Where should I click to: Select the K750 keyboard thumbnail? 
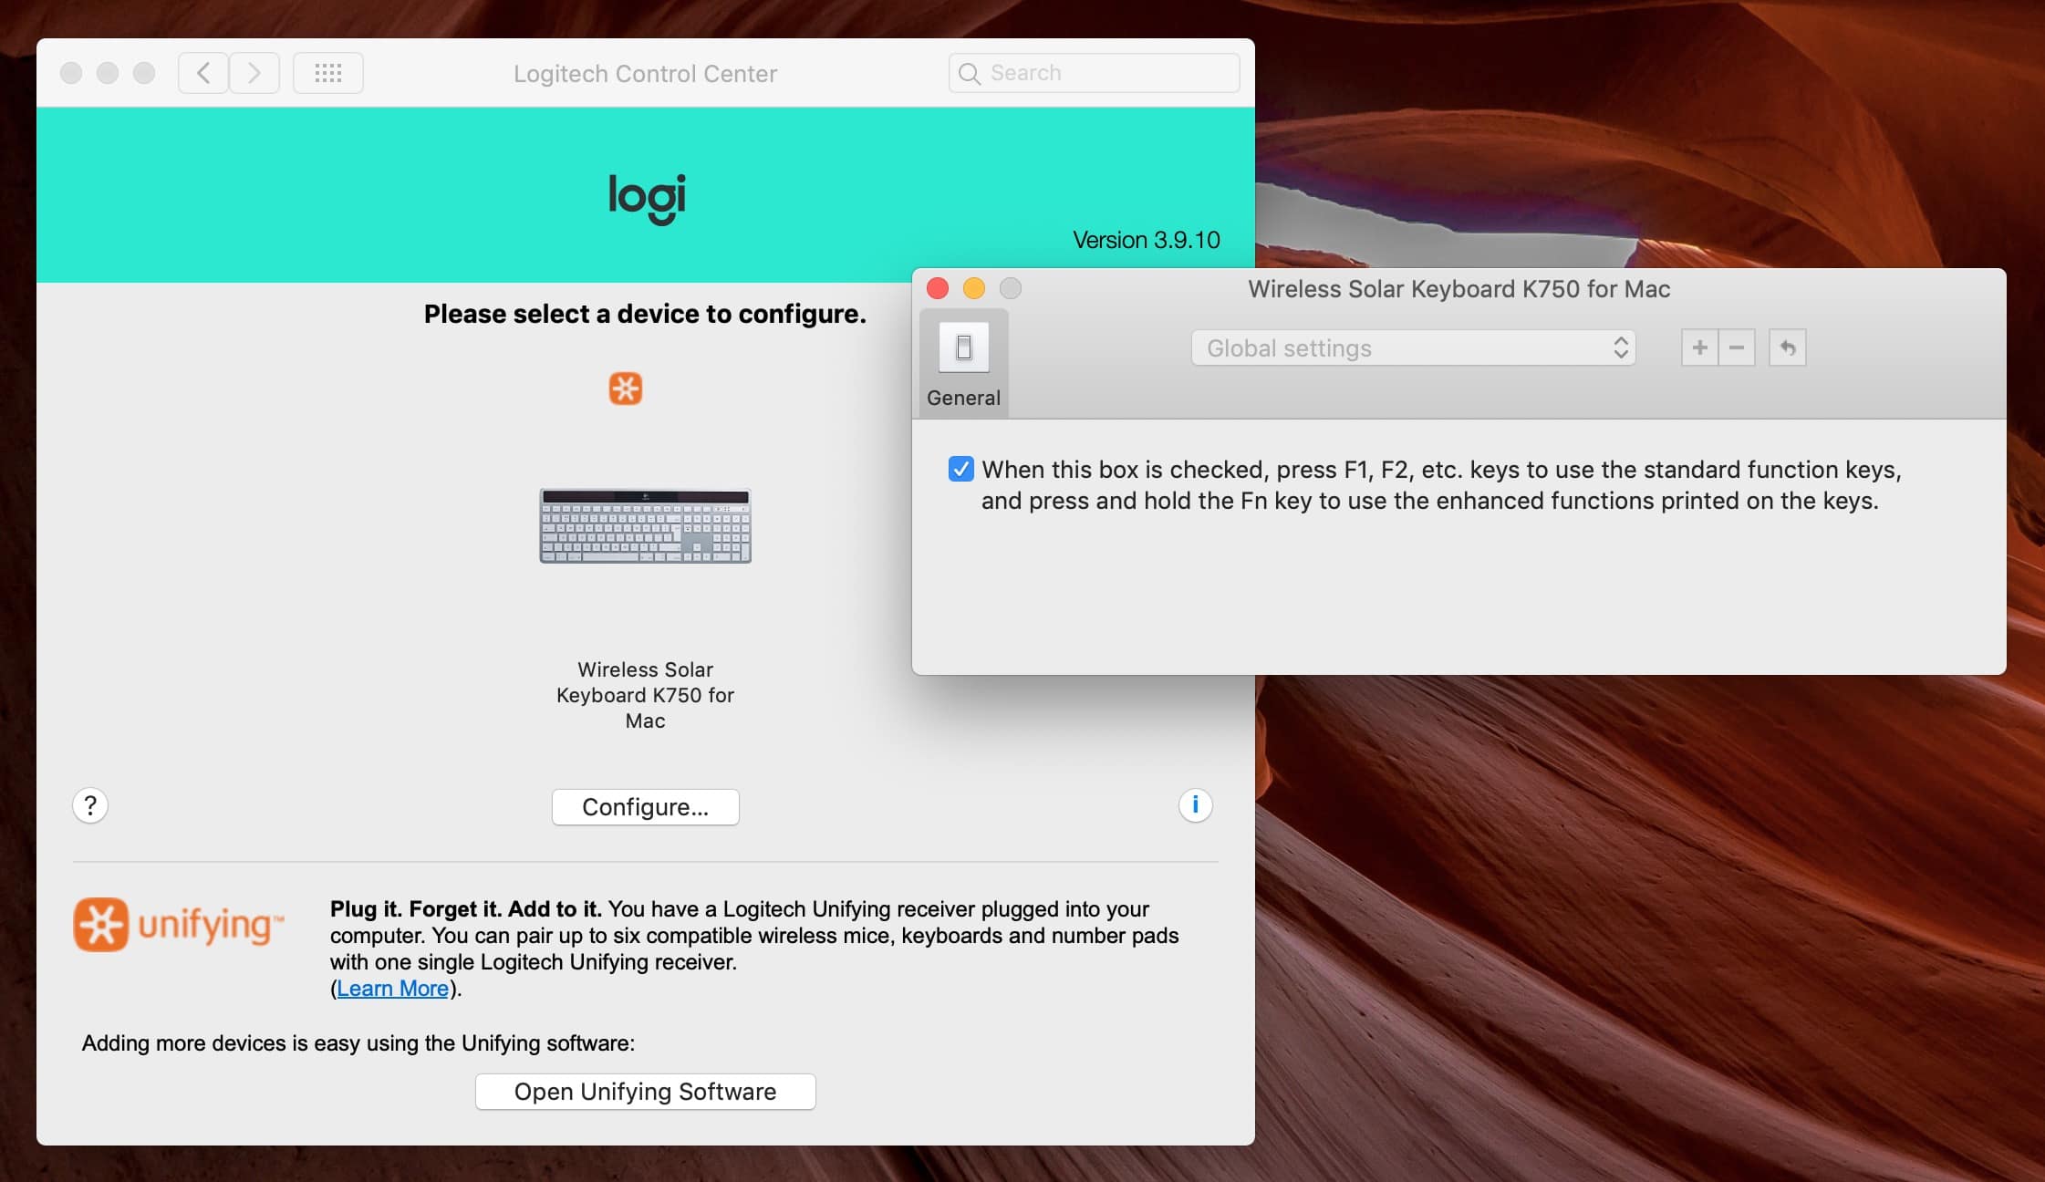[645, 525]
